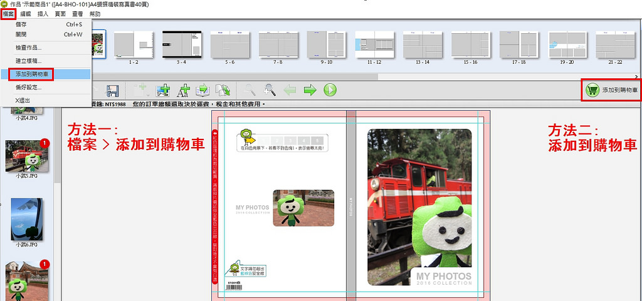The height and width of the screenshot is (301, 642).
Task: Select the page 5 - 6 thumbnail
Action: coord(230,45)
